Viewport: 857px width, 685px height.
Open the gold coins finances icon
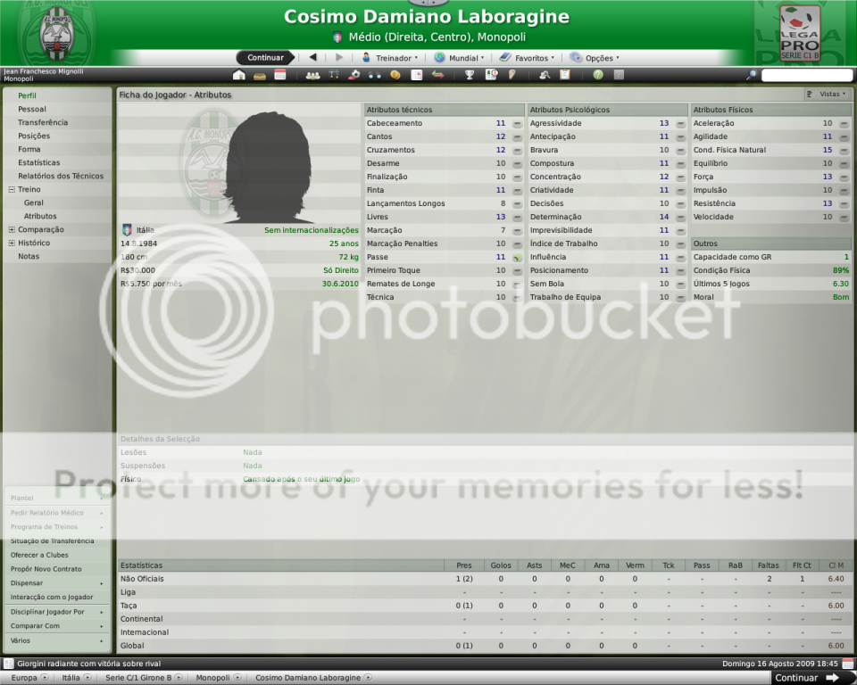(x=395, y=75)
